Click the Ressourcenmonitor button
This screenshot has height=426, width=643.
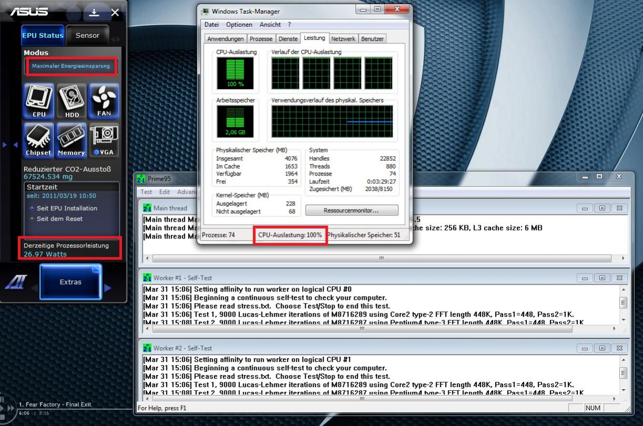point(351,210)
